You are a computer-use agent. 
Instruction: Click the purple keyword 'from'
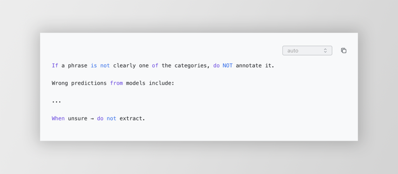tap(116, 83)
